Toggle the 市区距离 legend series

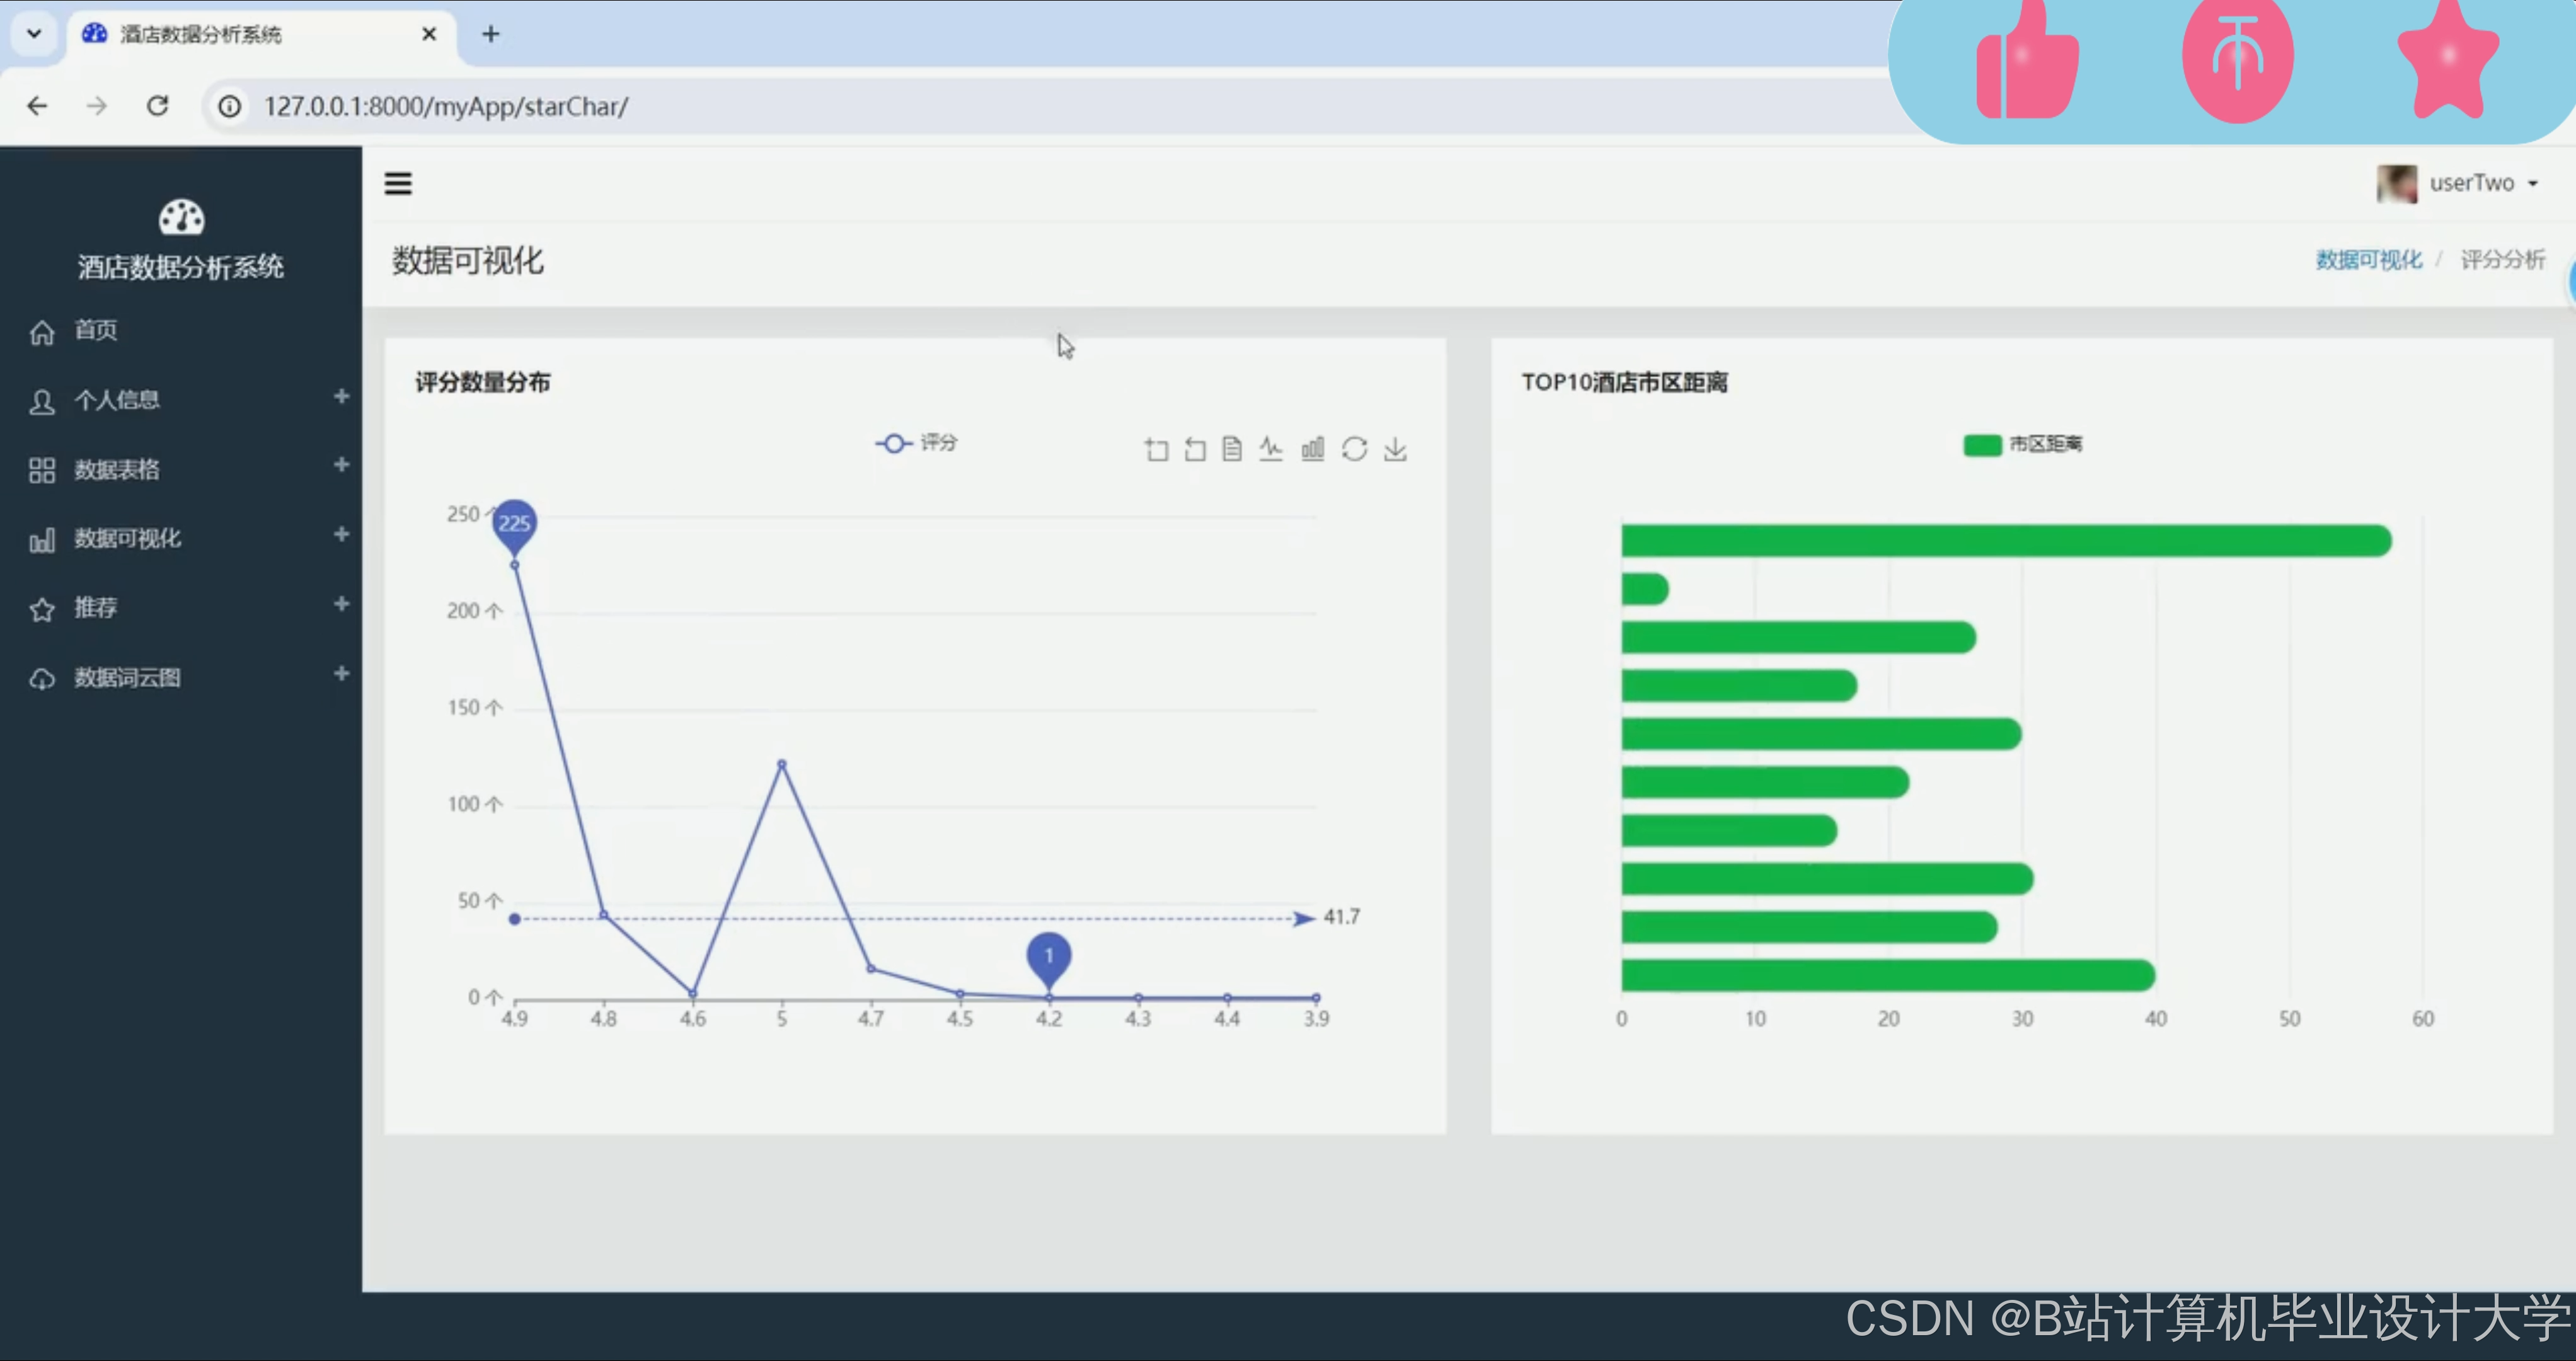tap(2022, 444)
